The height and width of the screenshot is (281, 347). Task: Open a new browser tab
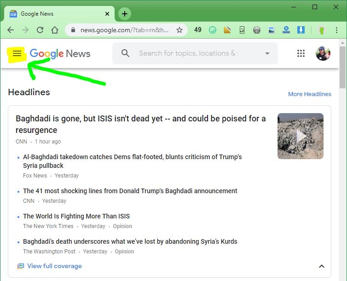pyautogui.click(x=125, y=14)
